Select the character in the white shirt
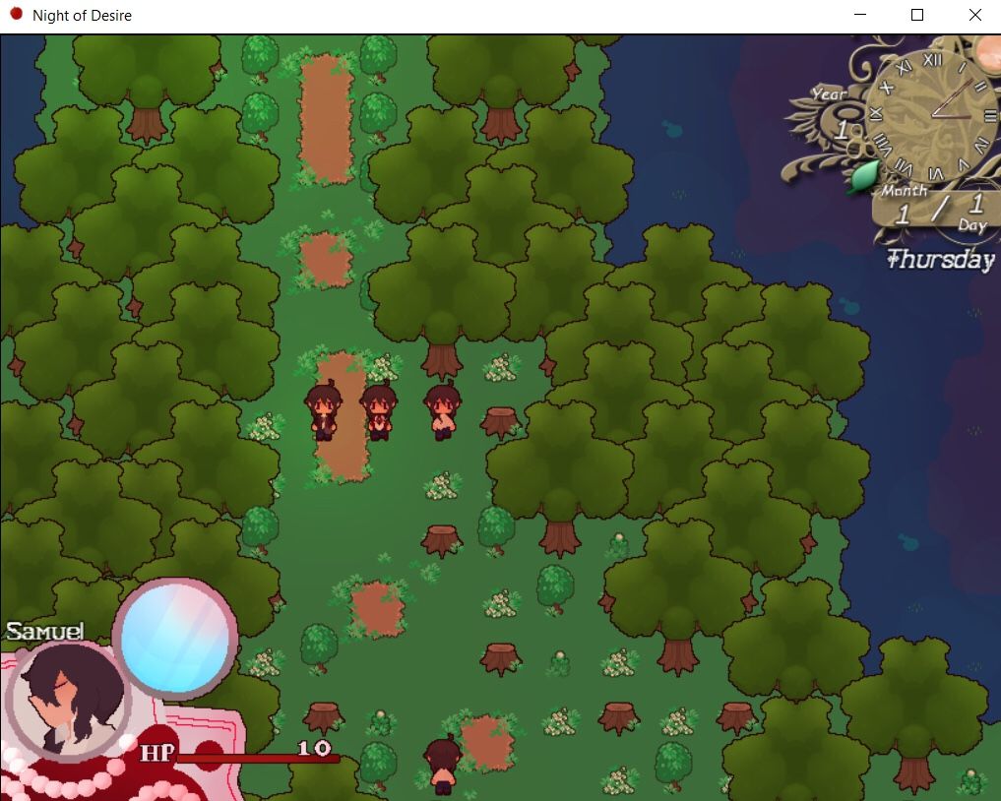The width and height of the screenshot is (1001, 801). click(442, 411)
